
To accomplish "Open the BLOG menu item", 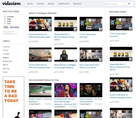I will pos(30,4).
